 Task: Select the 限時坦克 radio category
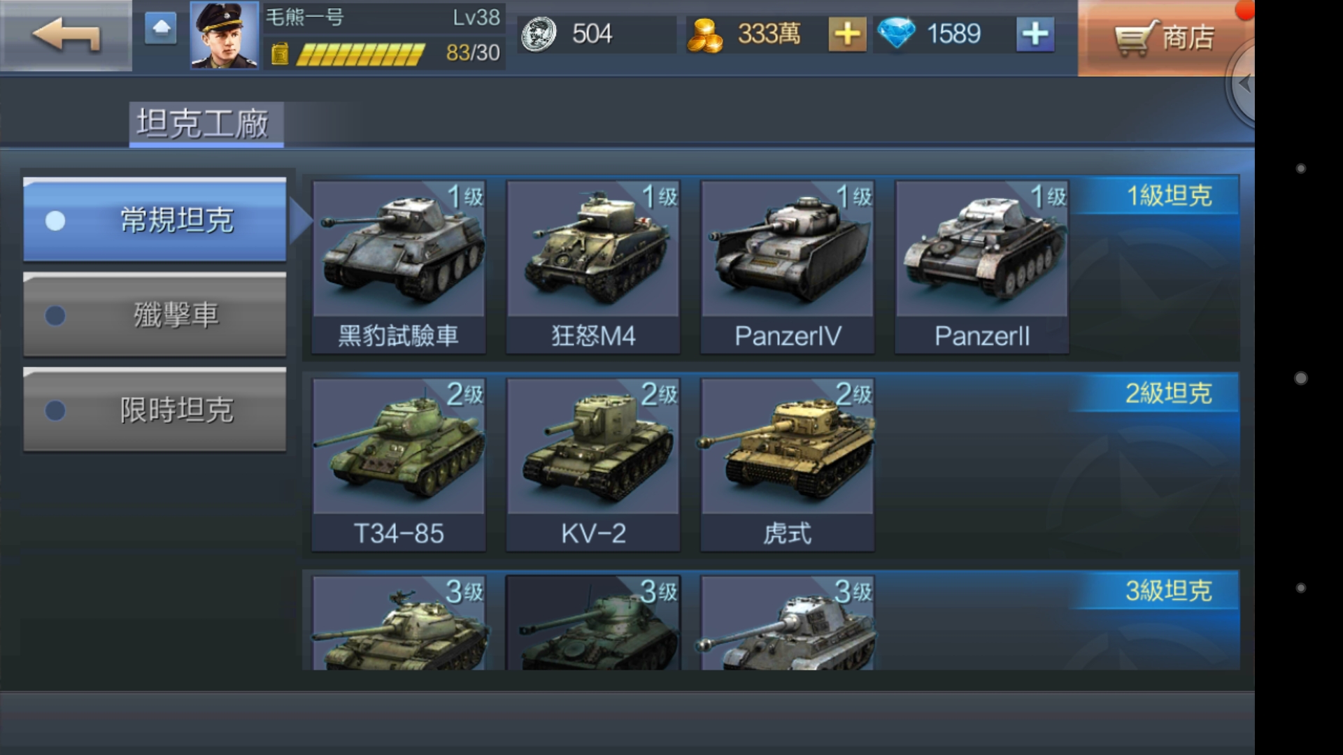pos(155,410)
